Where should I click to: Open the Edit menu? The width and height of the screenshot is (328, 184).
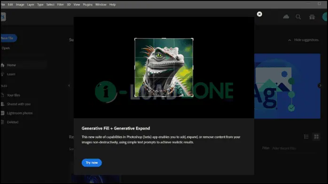coord(10,4)
